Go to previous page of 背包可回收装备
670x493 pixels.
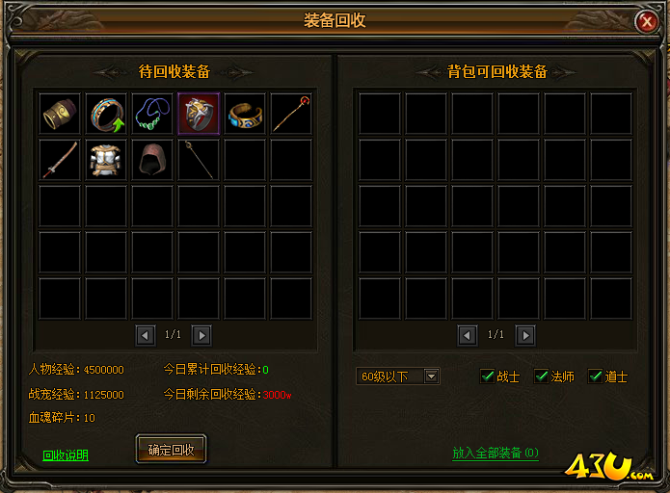click(x=467, y=336)
